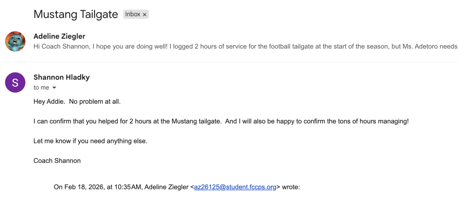Image resolution: width=458 pixels, height=214 pixels.
Task: Click the Inbox label chip text
Action: [132, 14]
